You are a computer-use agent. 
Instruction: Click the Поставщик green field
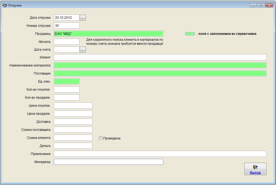tap(160, 73)
